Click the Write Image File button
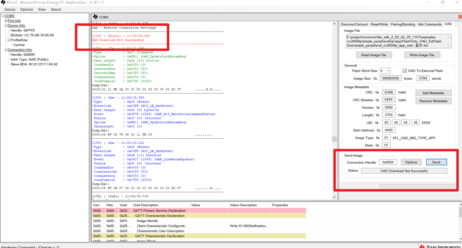The height and width of the screenshot is (248, 462). [x=422, y=55]
